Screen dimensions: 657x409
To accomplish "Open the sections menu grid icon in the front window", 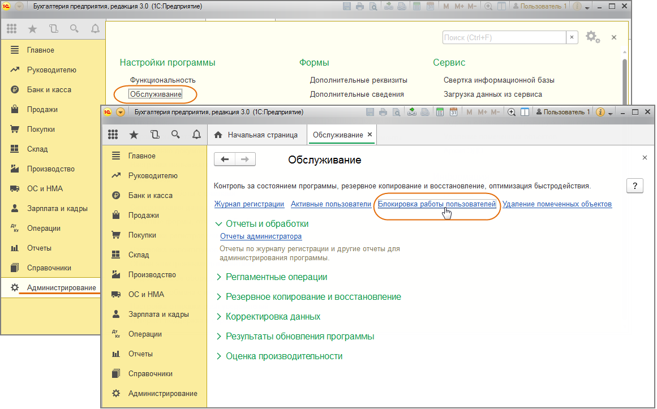I will (113, 135).
